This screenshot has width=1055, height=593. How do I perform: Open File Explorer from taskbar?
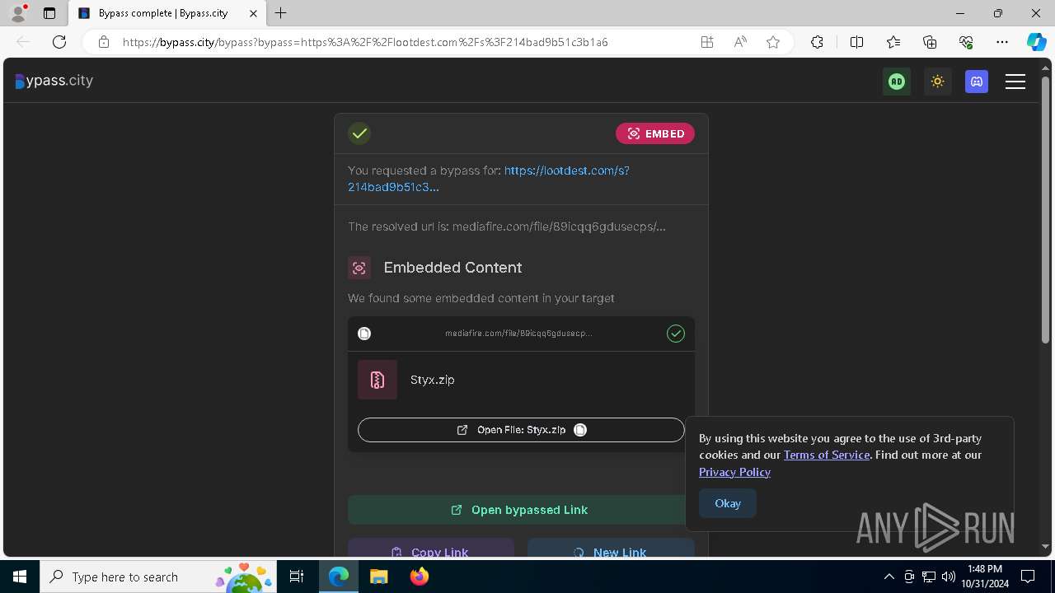(x=378, y=577)
